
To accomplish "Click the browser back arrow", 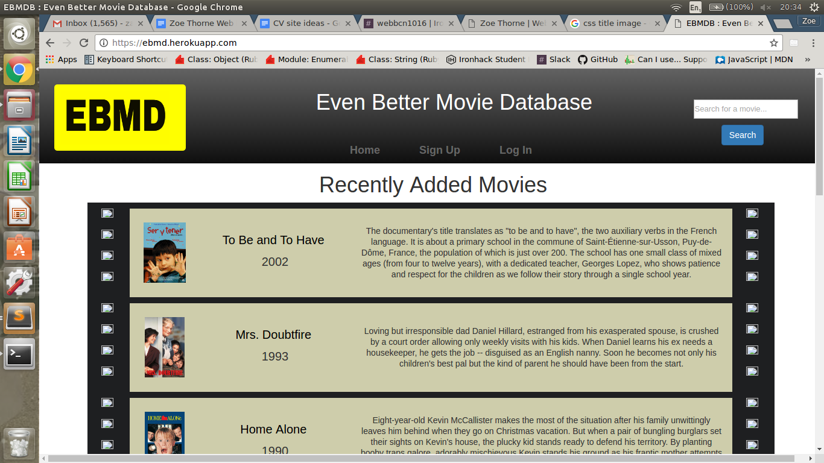I will 50,43.
